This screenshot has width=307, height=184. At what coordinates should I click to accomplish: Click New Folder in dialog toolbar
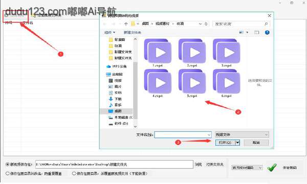point(133,33)
